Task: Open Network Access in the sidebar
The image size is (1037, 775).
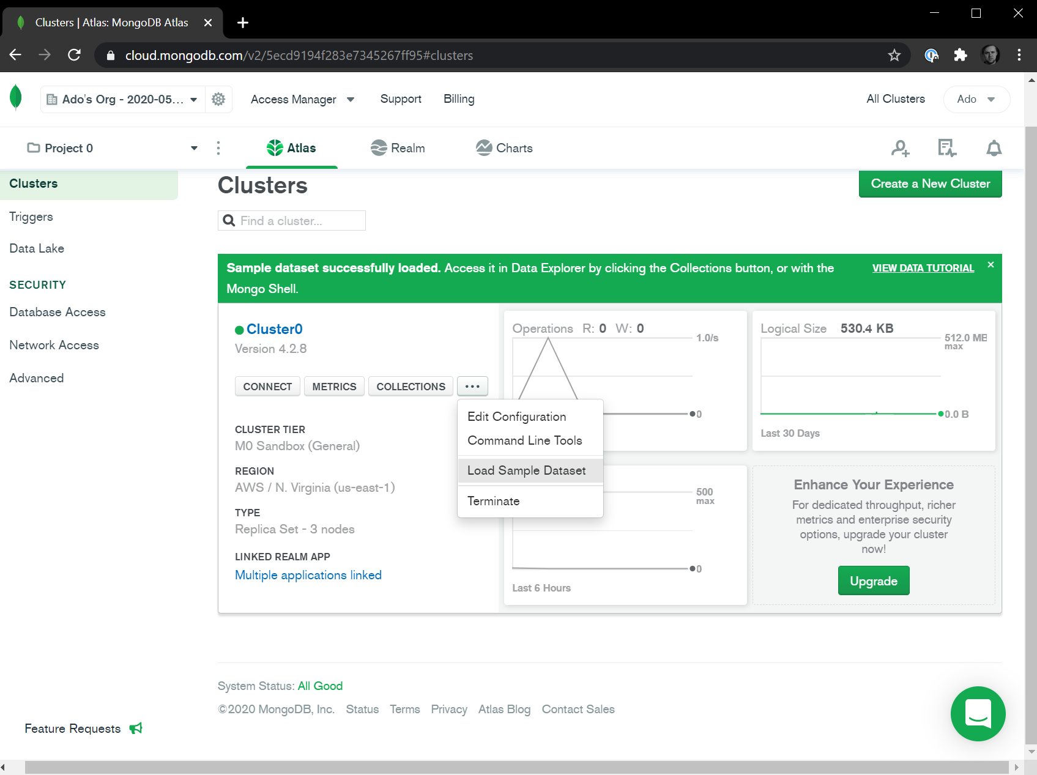Action: point(54,345)
